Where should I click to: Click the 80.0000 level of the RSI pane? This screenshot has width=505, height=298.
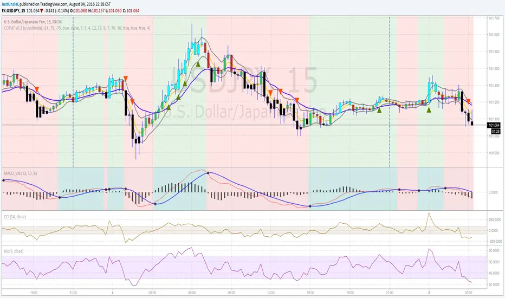coord(494,250)
